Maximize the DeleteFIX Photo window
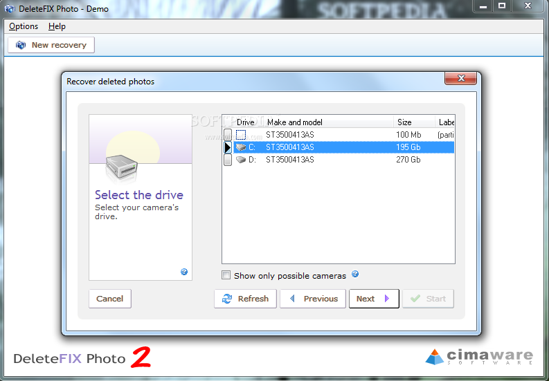The image size is (549, 381). 502,6
